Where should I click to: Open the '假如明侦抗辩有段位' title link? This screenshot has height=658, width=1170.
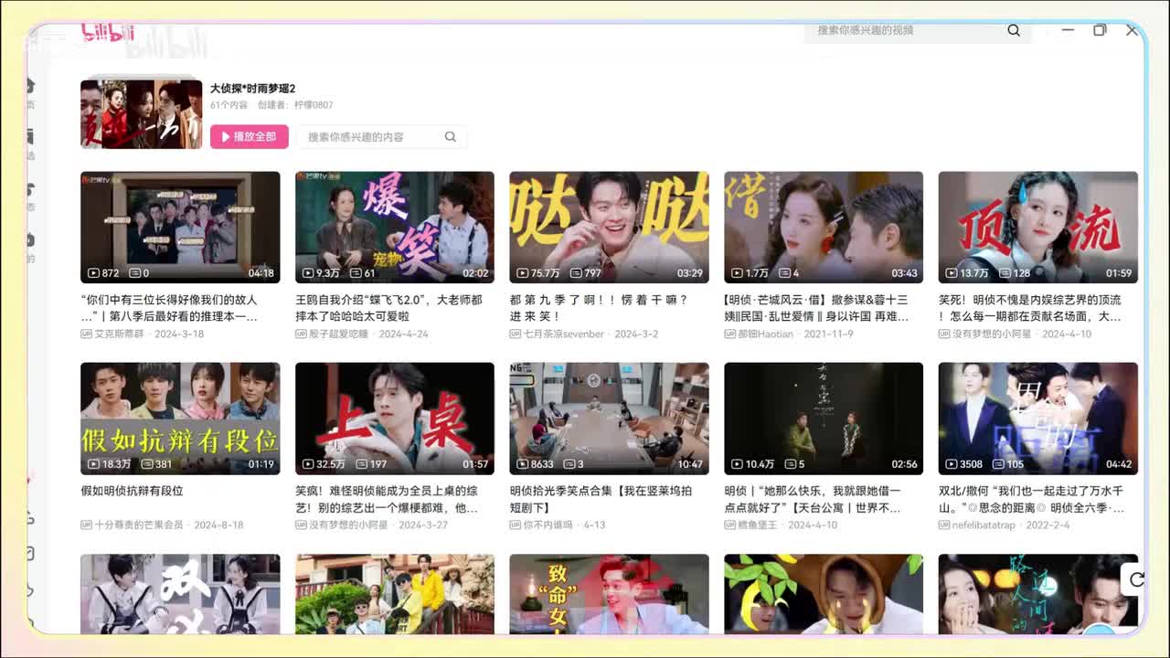pos(132,491)
